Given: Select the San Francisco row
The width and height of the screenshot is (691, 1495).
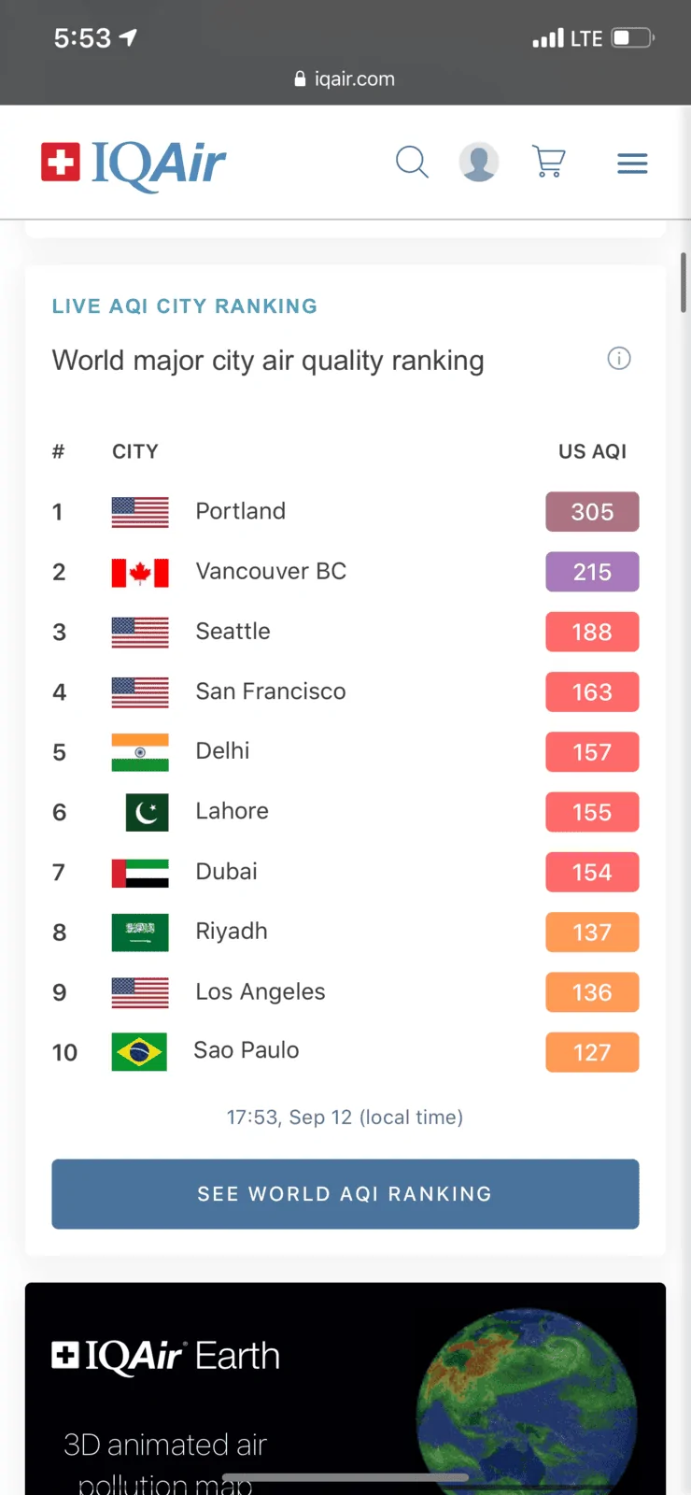Looking at the screenshot, I should [x=345, y=691].
